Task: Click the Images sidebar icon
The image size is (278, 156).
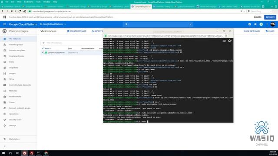Action: (5, 73)
